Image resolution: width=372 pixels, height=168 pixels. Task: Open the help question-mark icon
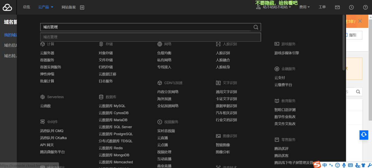(366, 7)
